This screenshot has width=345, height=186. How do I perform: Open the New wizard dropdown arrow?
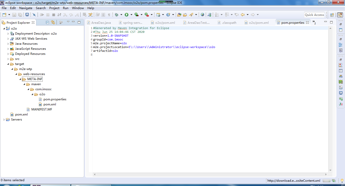9,15
